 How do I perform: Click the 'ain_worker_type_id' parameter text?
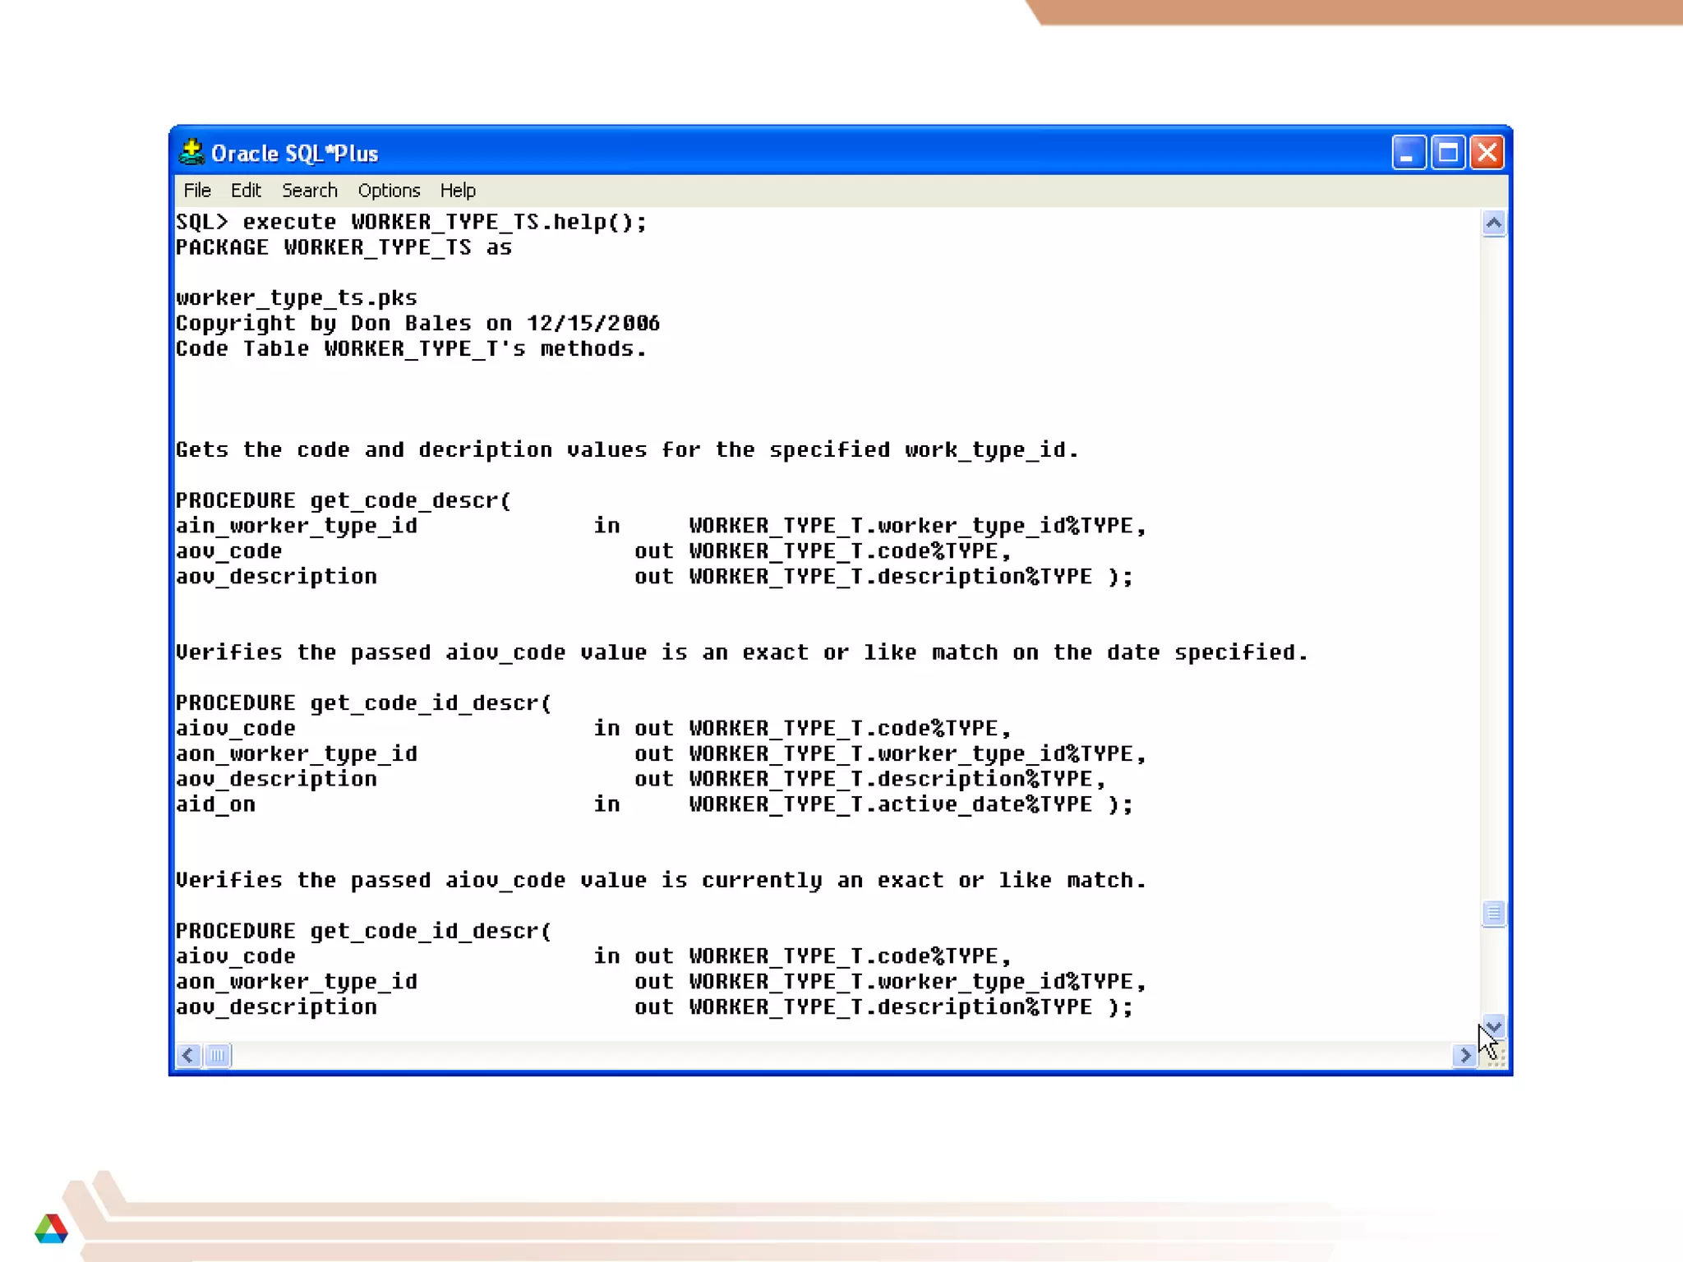(297, 526)
